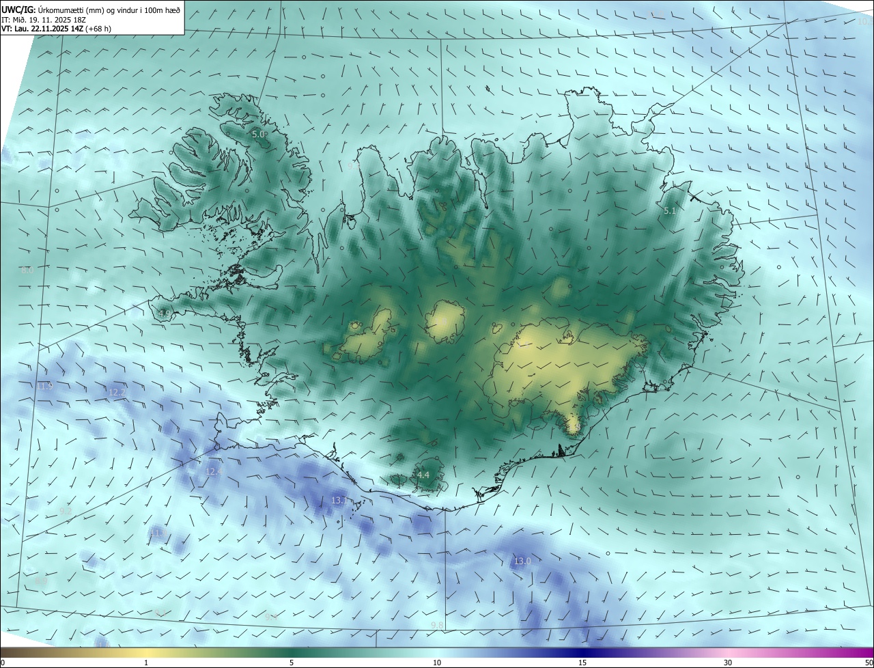Image resolution: width=874 pixels, height=668 pixels.
Task: Click the 0 label on the colour scale
Action: click(3, 663)
